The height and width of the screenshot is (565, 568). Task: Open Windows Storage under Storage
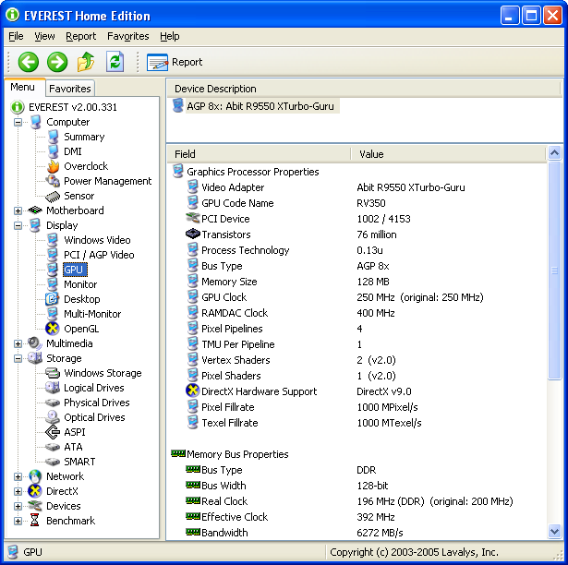[x=103, y=373]
